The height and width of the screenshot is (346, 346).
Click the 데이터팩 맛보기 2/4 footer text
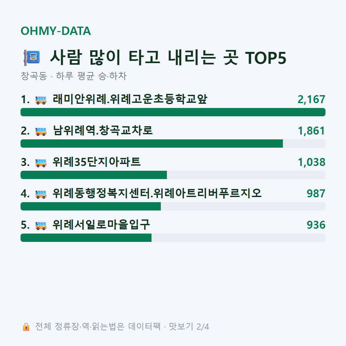[169, 326]
